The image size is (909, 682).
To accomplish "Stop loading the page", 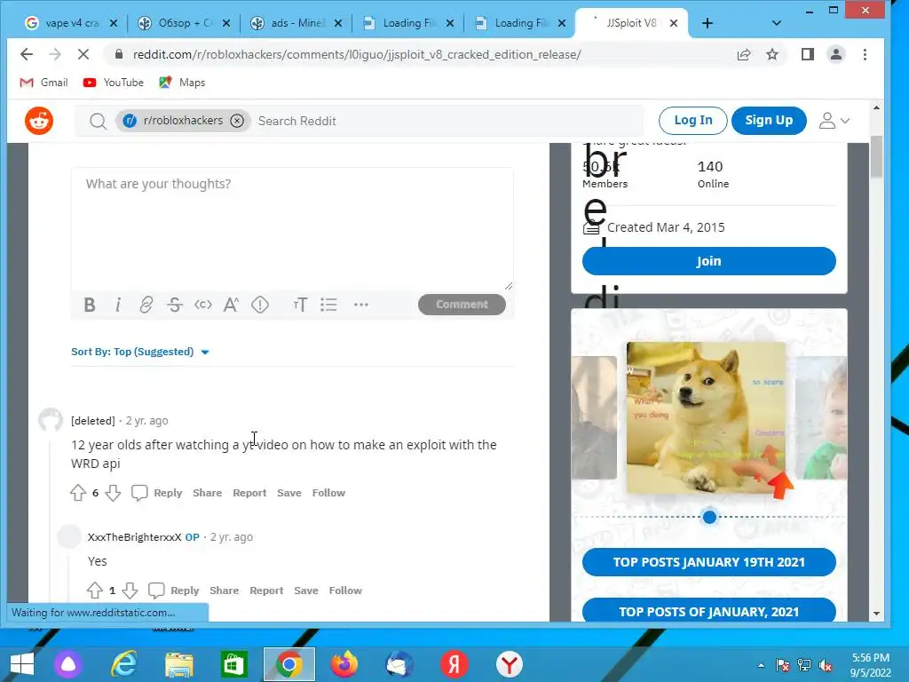I will (83, 54).
